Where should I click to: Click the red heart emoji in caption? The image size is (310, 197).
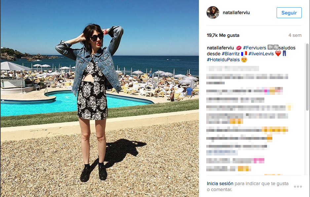coord(278,54)
